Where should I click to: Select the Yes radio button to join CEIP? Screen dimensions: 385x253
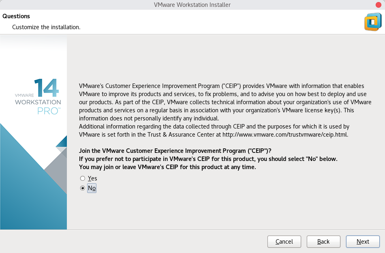[x=83, y=178]
